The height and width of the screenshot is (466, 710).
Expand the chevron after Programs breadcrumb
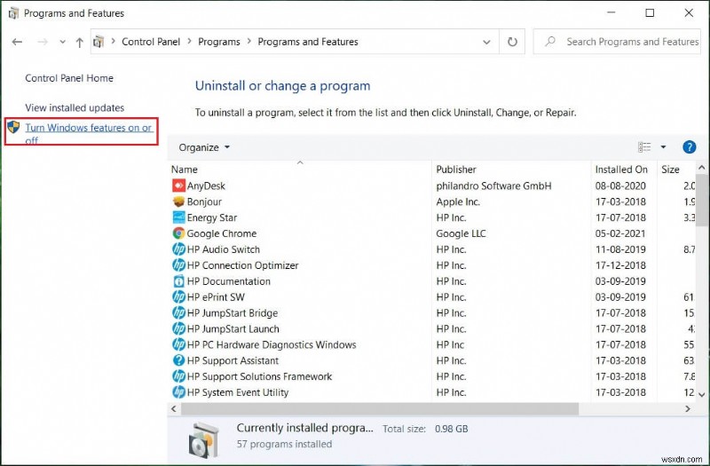(249, 42)
